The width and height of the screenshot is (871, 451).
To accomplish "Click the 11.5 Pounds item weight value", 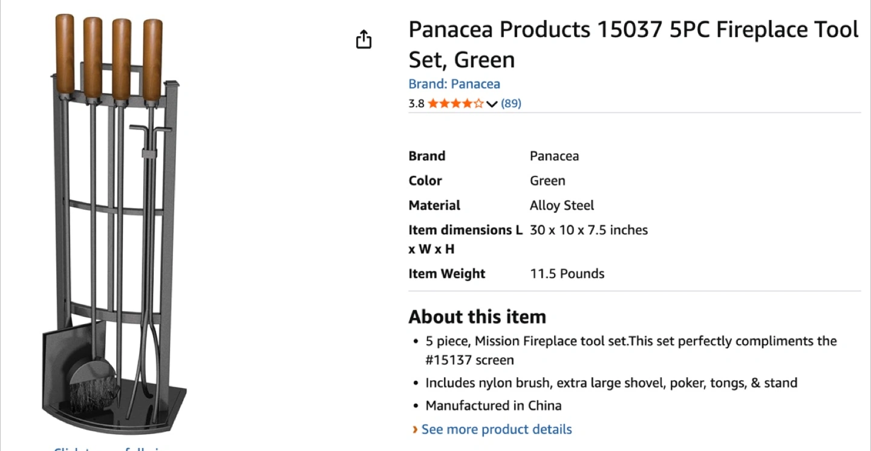I will tap(567, 274).
